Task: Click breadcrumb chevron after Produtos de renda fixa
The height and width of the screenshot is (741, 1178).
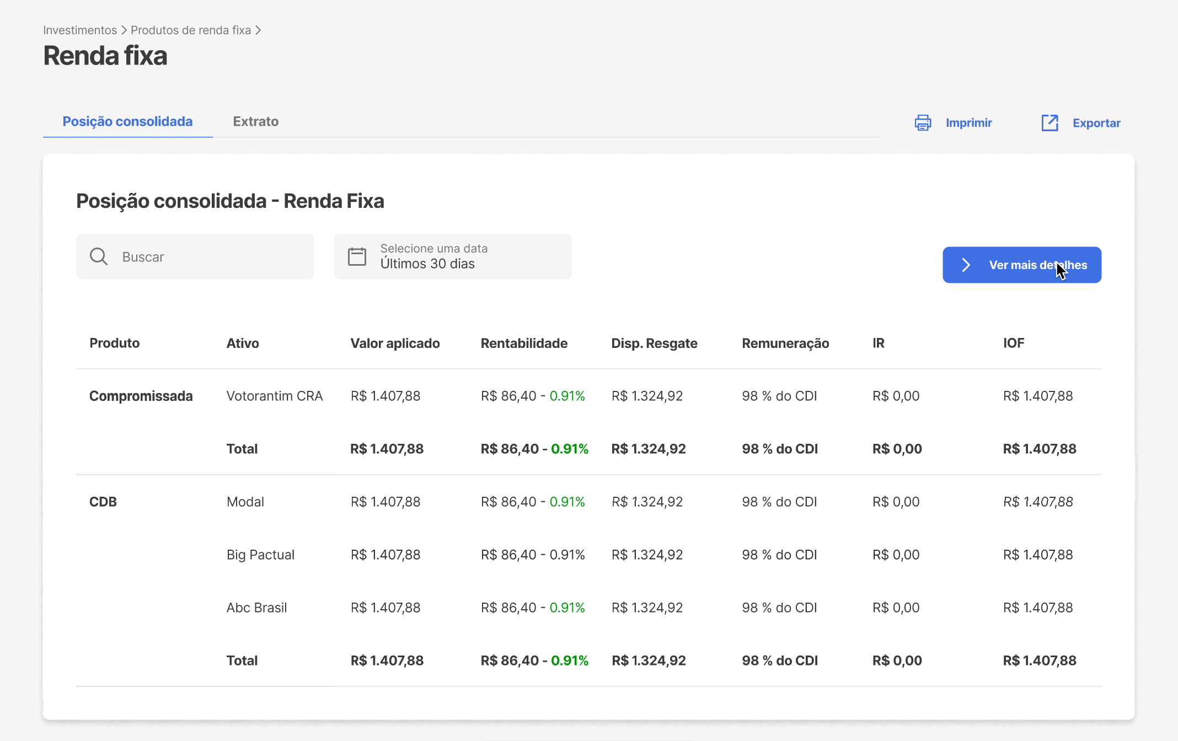Action: 258,30
